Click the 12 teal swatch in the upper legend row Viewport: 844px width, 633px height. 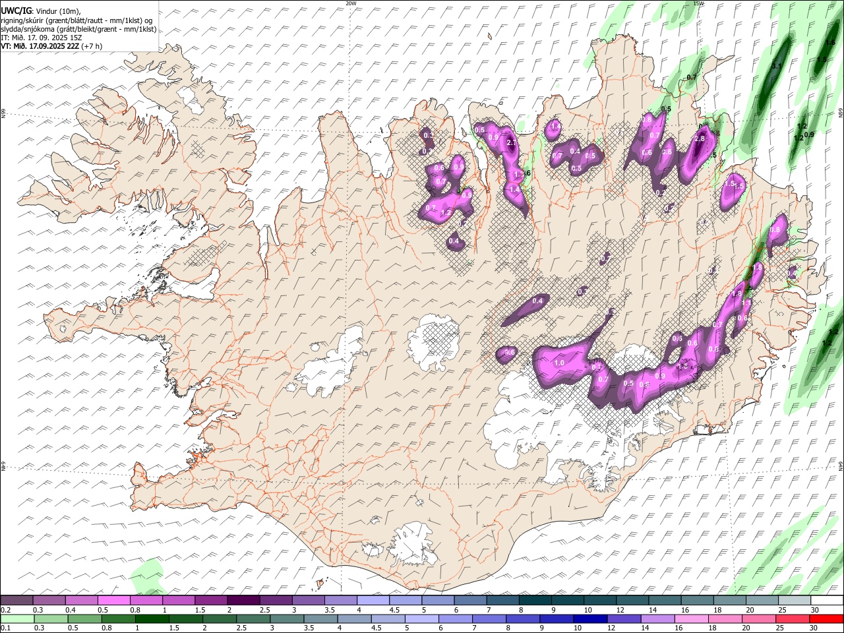632,600
